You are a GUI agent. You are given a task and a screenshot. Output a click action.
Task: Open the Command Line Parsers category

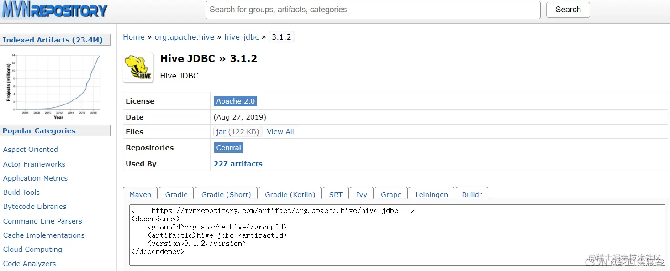coord(42,221)
